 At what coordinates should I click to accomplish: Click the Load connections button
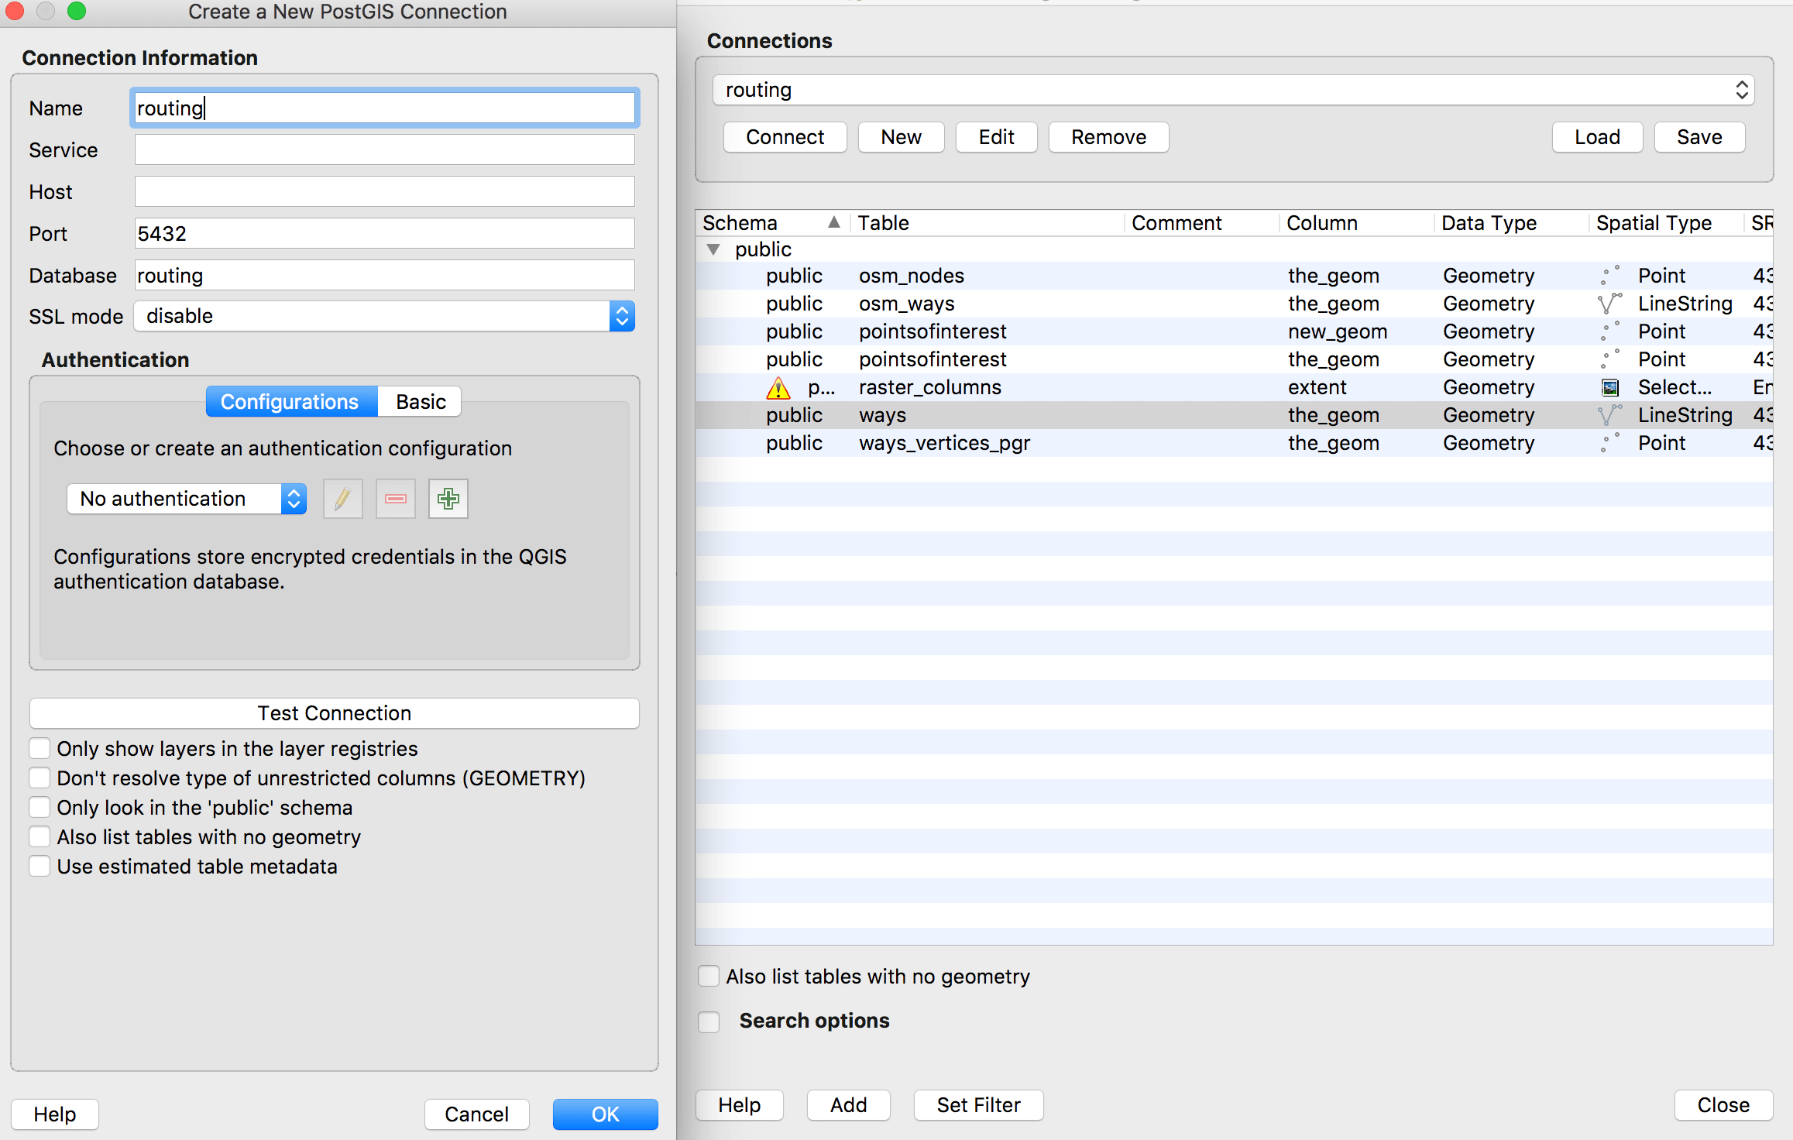[x=1597, y=137]
